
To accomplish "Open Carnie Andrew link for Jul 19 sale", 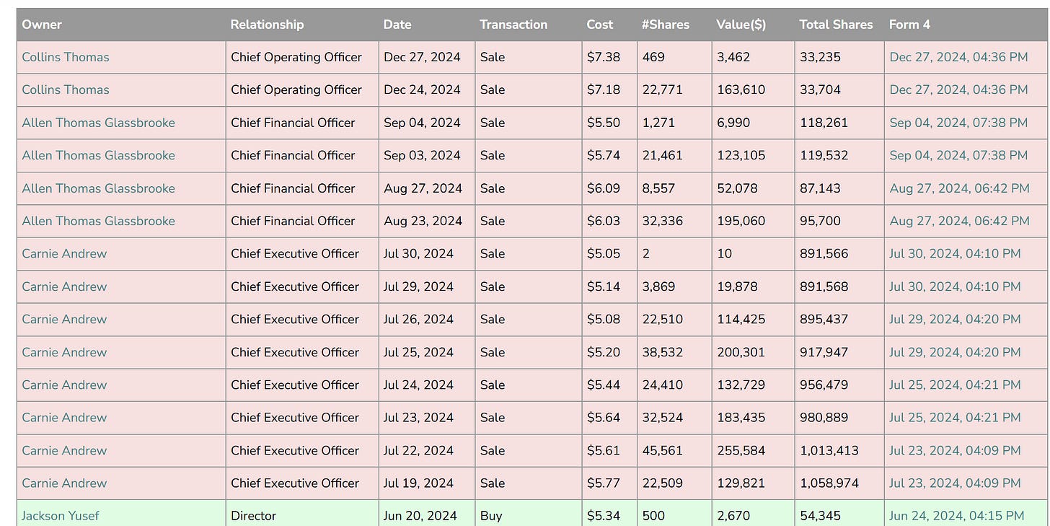I will [64, 483].
